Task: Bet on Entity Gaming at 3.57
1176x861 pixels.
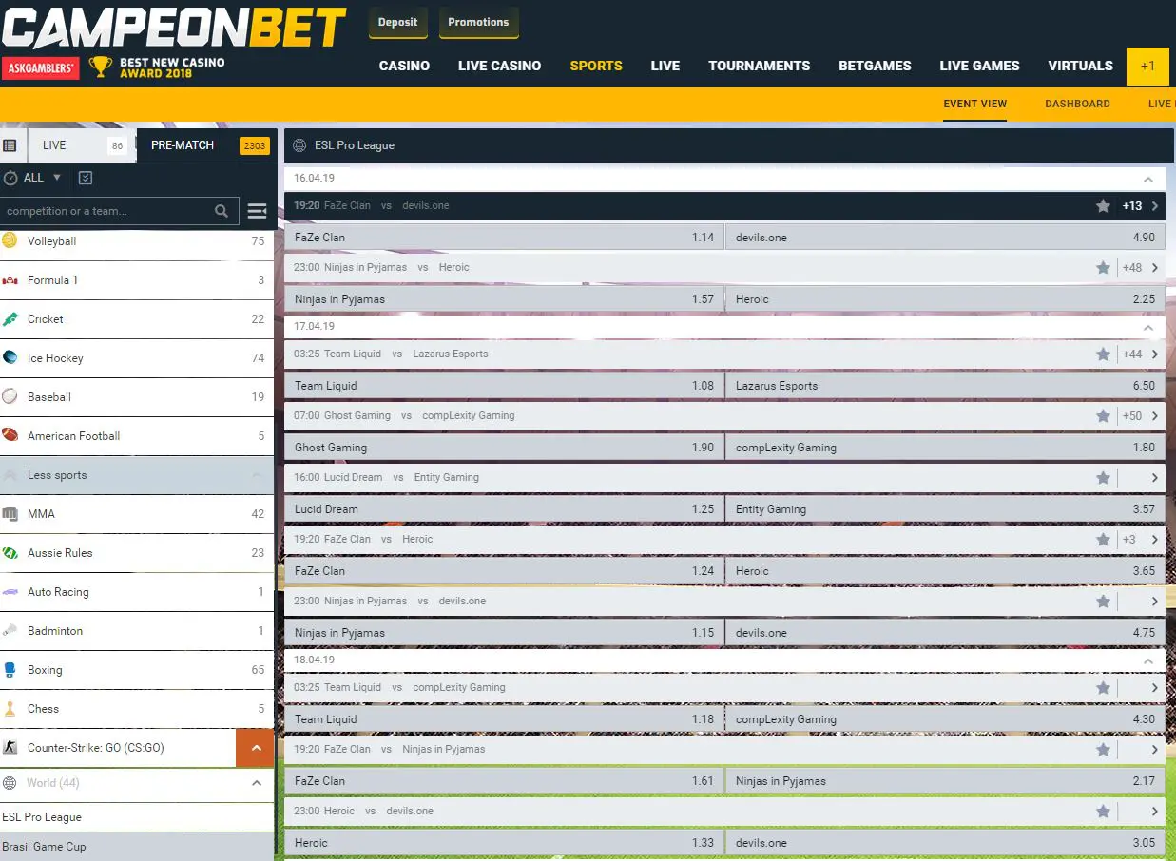Action: [945, 509]
